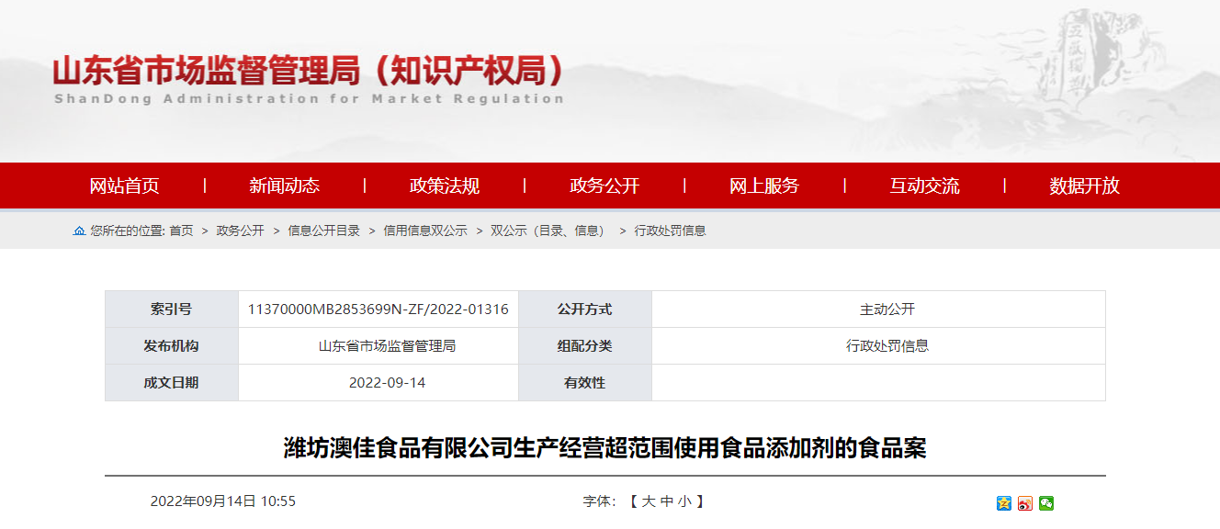The image size is (1220, 529).
Task: Click the 发布机构 header cell
Action: click(171, 346)
